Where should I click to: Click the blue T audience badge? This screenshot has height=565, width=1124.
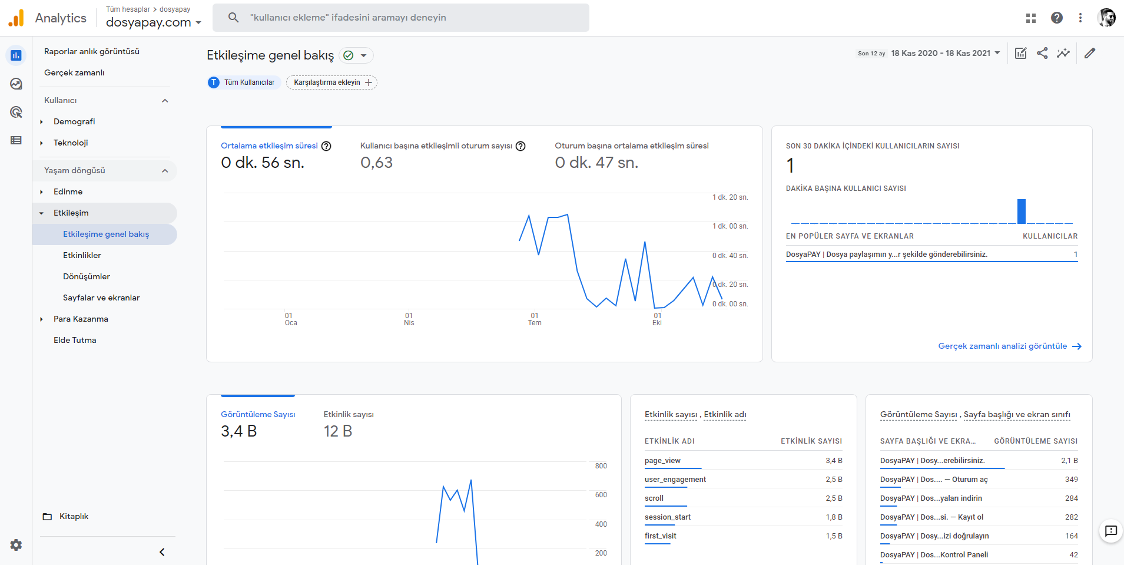click(214, 82)
